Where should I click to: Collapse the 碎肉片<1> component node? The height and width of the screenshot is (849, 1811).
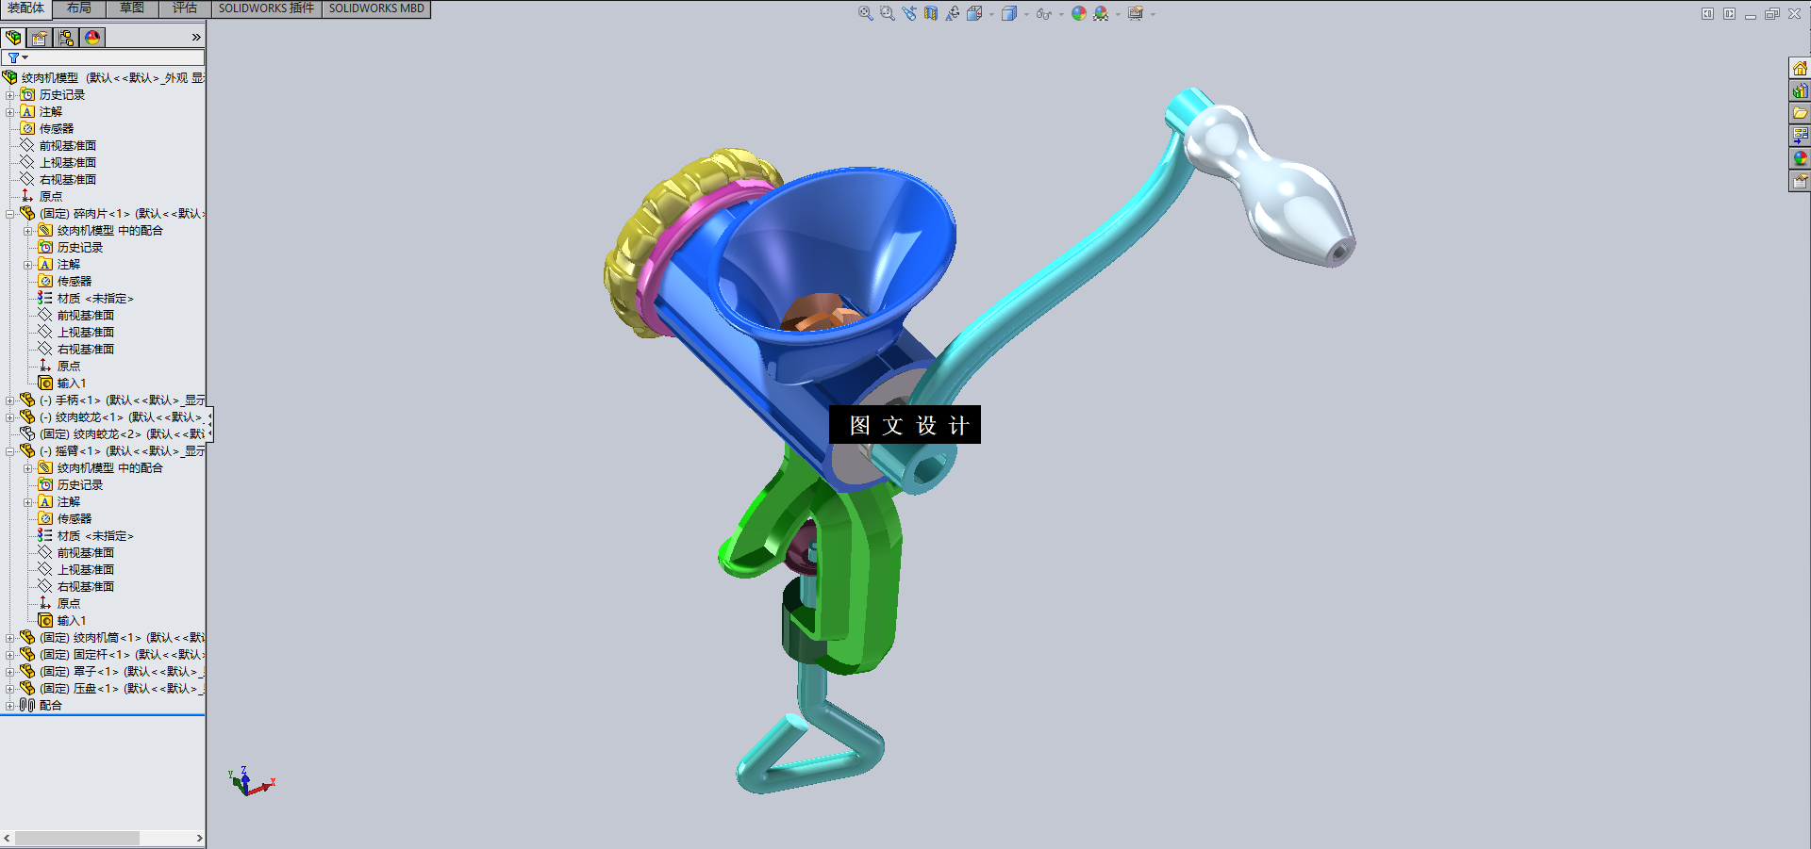pyautogui.click(x=9, y=214)
